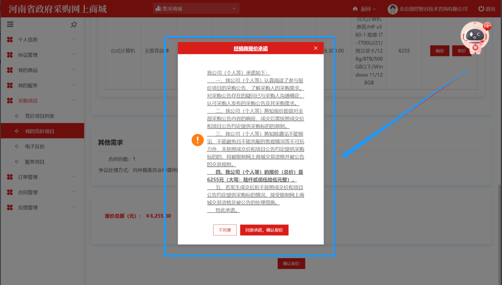Click the sidebar pin icon

74,24
